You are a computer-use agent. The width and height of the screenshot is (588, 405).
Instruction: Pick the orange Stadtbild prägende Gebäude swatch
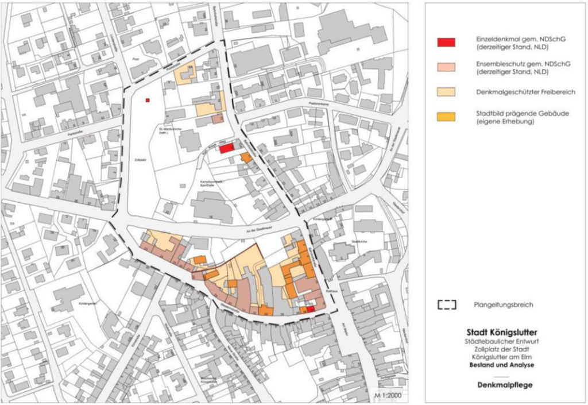[446, 117]
